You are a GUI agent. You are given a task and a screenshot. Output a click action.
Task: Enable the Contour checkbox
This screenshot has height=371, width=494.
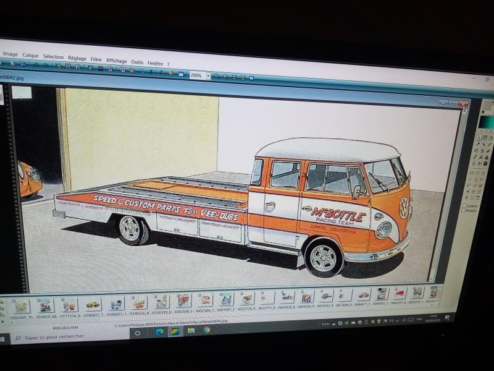464,205
